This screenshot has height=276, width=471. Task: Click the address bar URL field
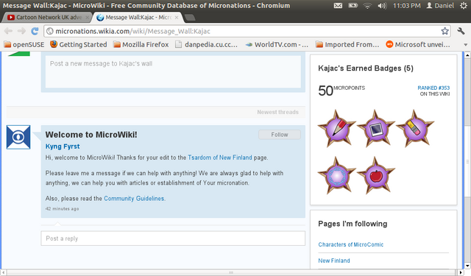247,31
